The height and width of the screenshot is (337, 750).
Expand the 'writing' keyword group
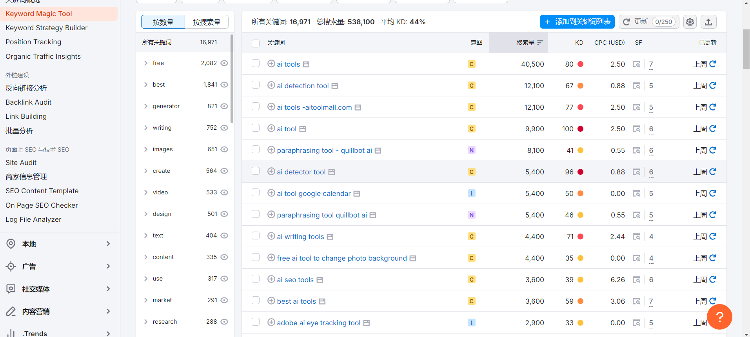[x=146, y=128]
